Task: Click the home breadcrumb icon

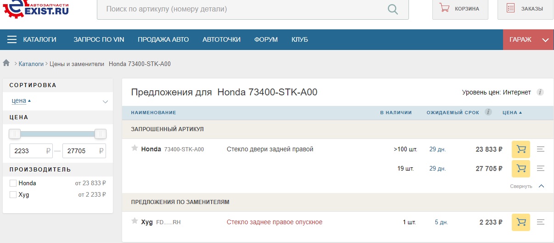Action: coord(6,63)
